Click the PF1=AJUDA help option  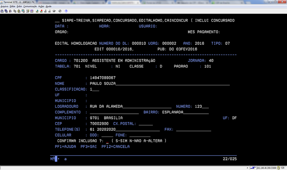click(x=65, y=147)
